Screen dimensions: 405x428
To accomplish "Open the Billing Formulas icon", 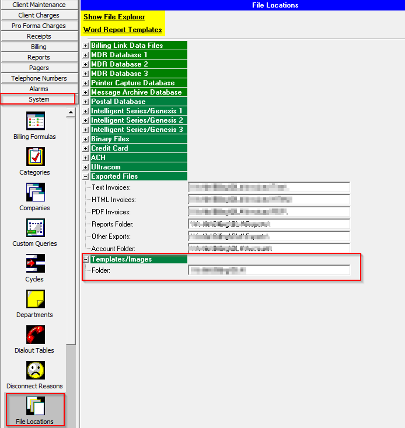I will click(35, 121).
